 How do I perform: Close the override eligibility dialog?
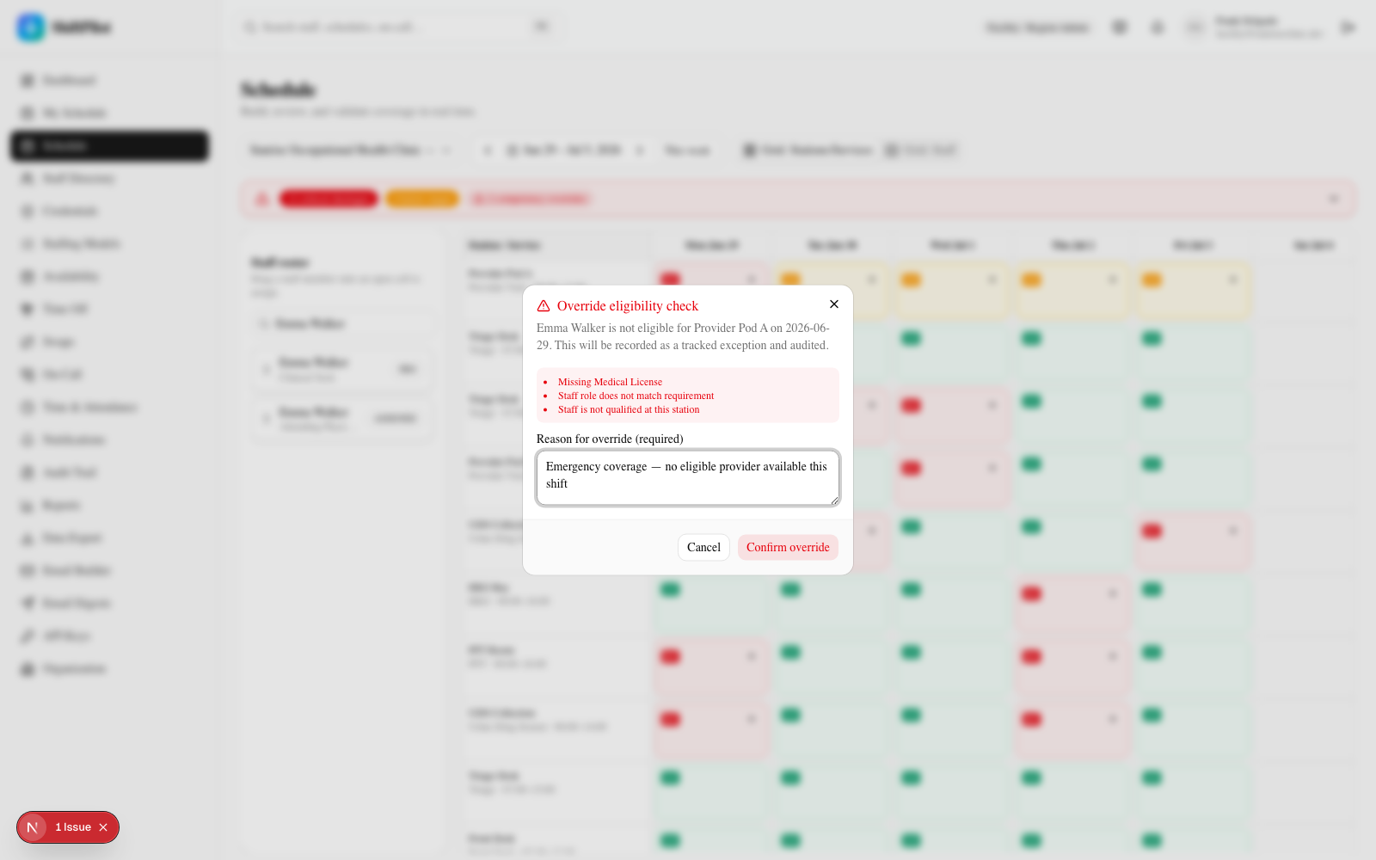(834, 304)
